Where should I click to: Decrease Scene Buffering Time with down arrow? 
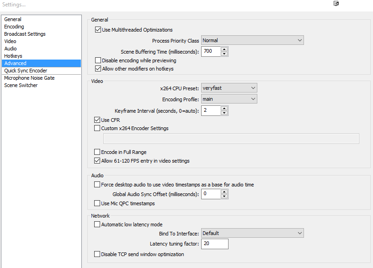224,54
